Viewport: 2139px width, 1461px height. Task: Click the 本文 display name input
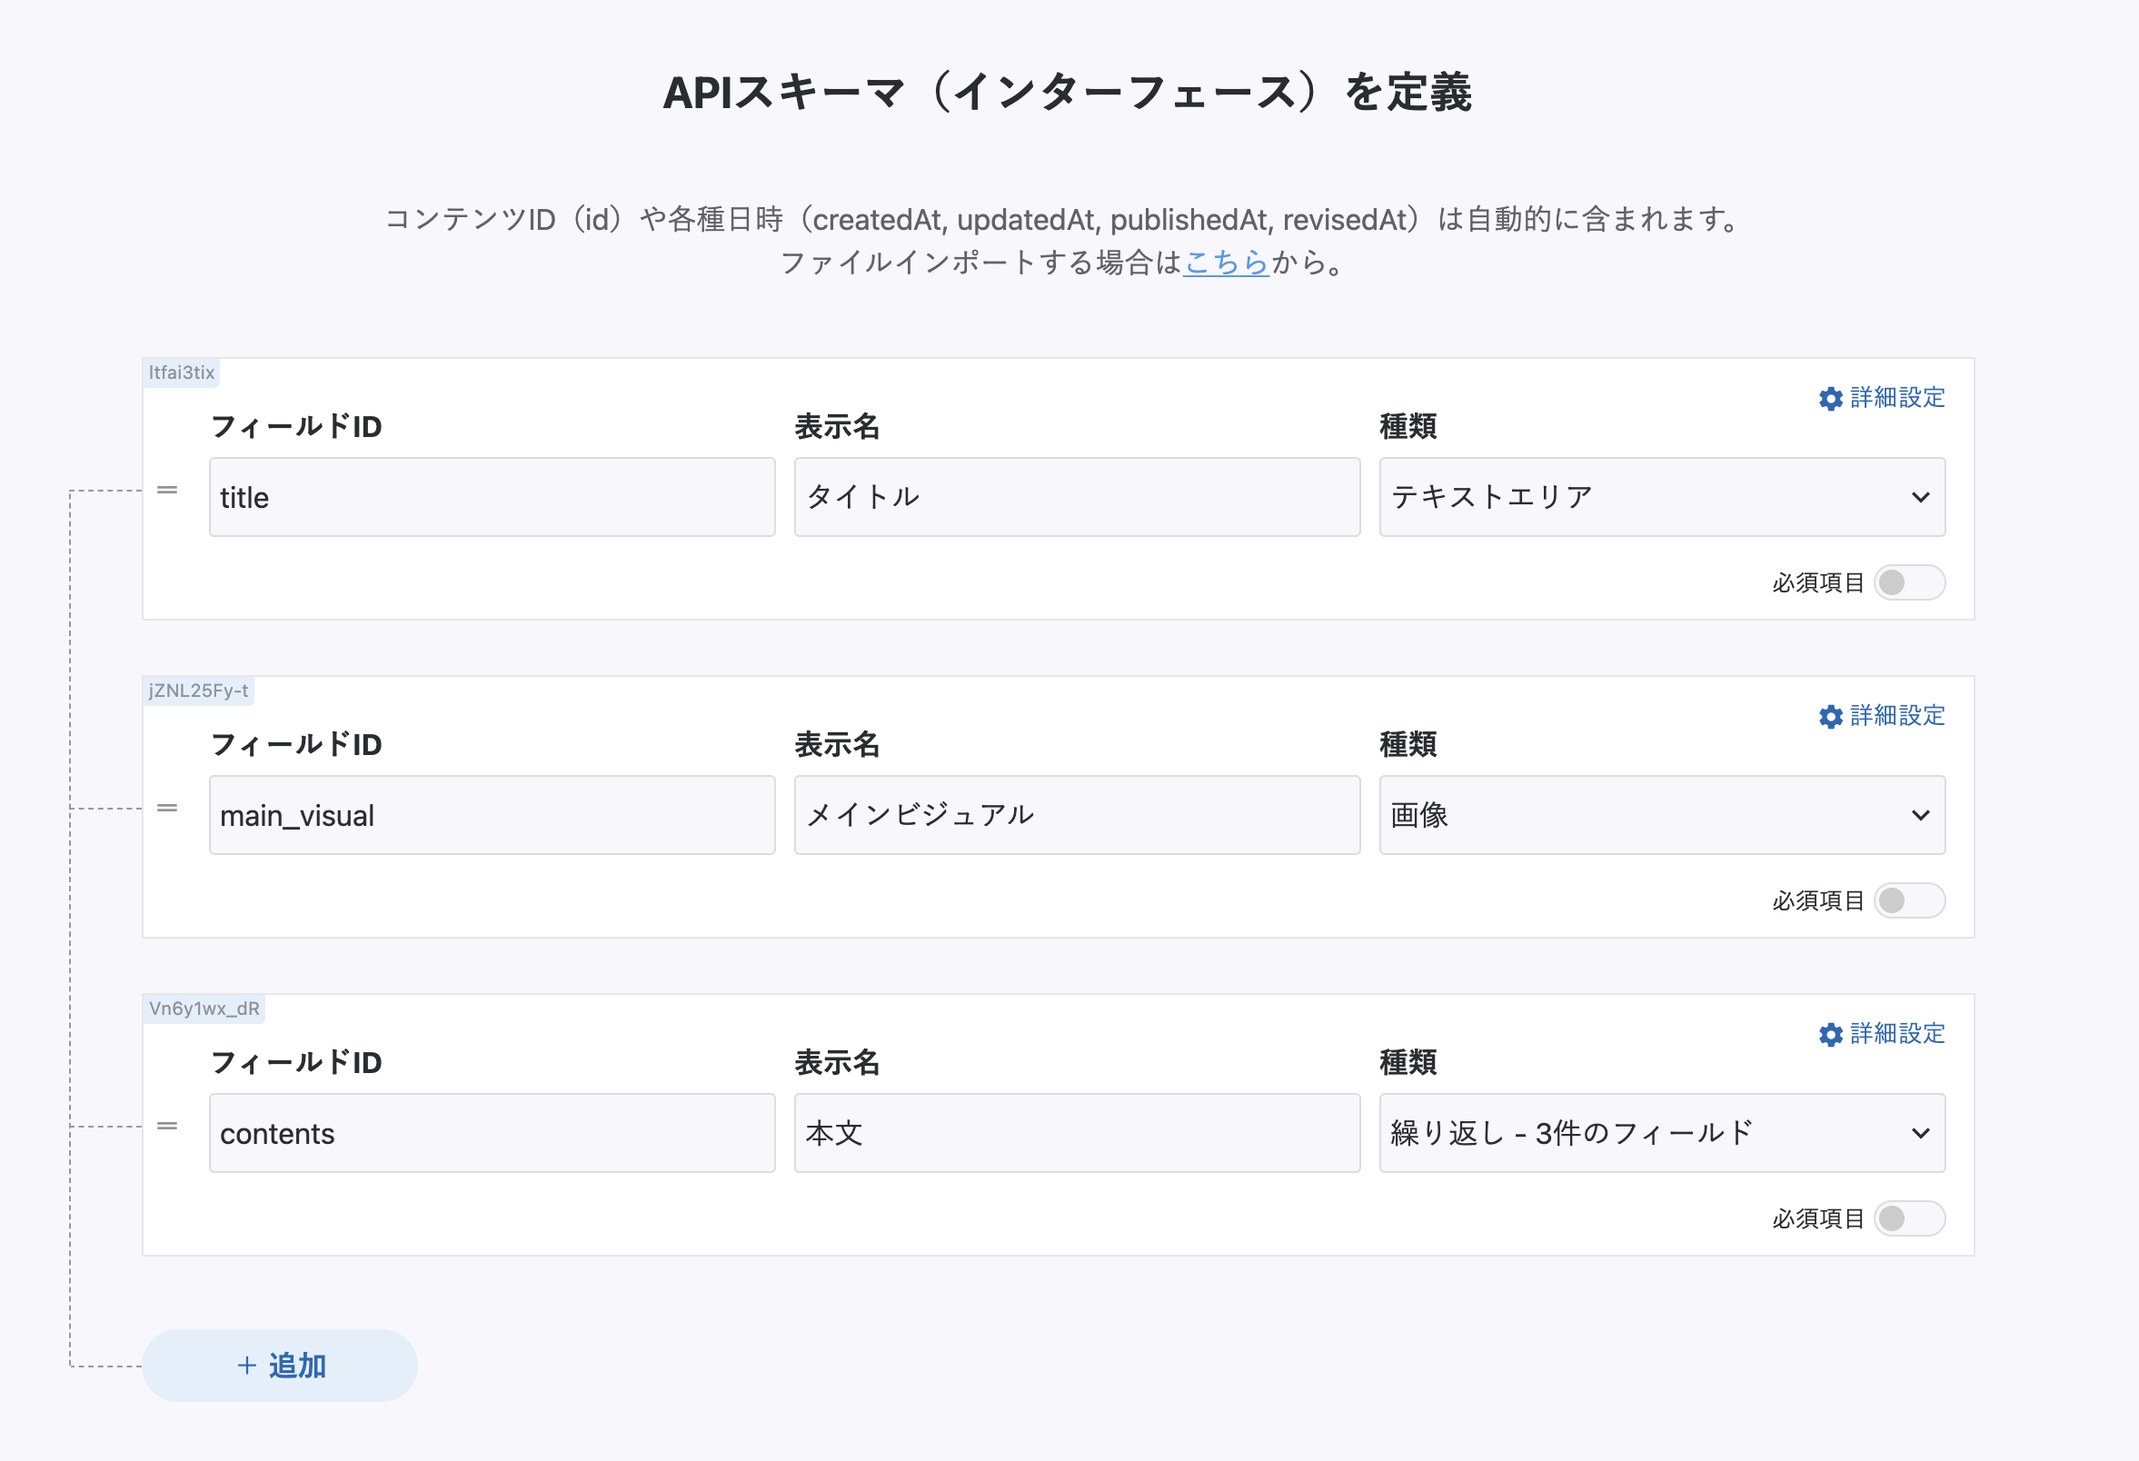pyautogui.click(x=1076, y=1134)
